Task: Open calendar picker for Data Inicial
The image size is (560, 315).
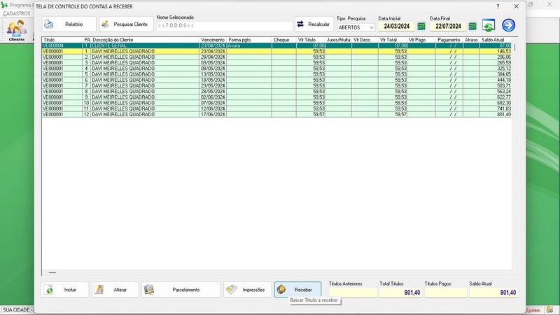Action: pos(421,27)
